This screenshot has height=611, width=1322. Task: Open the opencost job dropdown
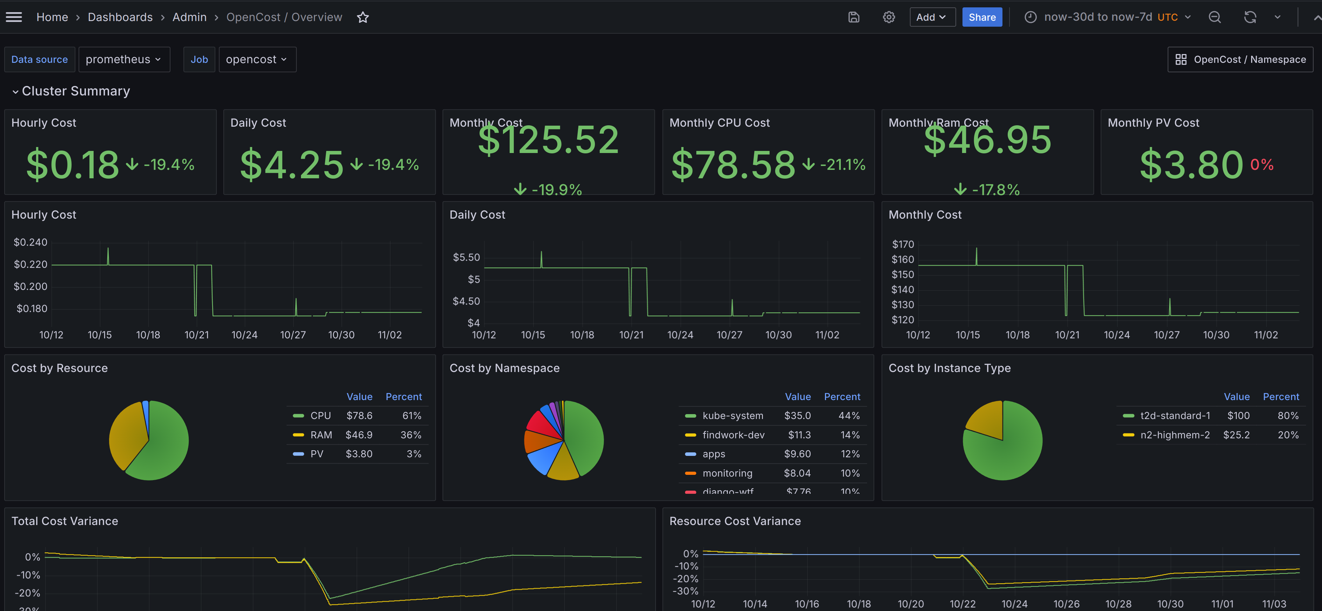click(x=257, y=60)
